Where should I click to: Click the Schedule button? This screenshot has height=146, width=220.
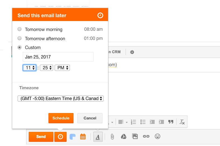tap(61, 118)
